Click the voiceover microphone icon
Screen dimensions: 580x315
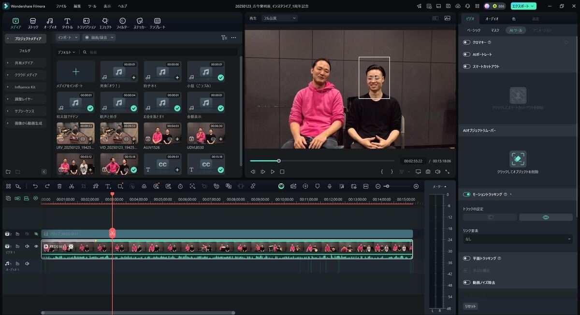[330, 186]
